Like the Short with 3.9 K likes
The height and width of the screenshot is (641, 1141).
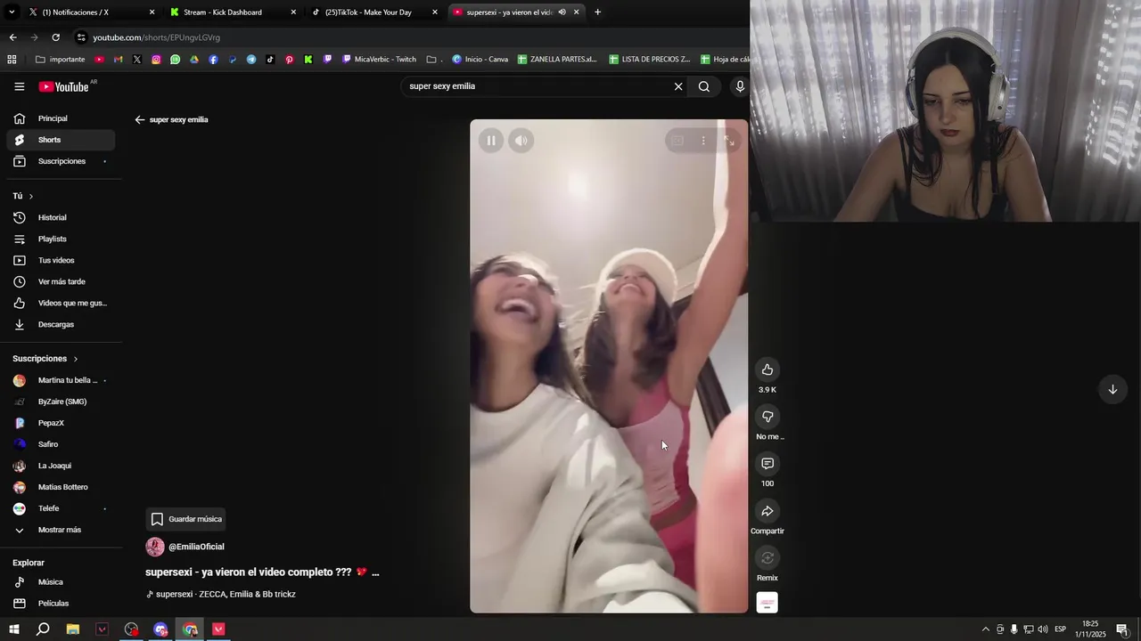(768, 369)
